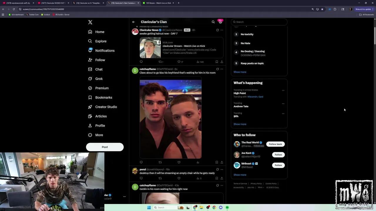
Task: Open Grok explain on Clavicular News post
Action: tap(217, 30)
